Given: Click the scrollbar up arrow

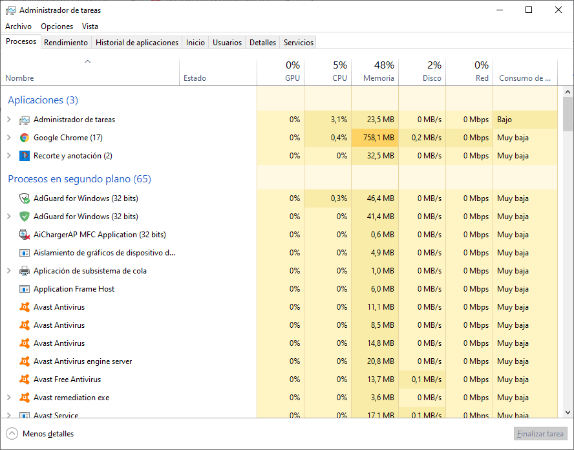Looking at the screenshot, I should [568, 92].
